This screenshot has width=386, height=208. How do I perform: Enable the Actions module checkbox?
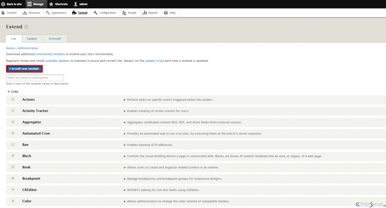[x=13, y=99]
